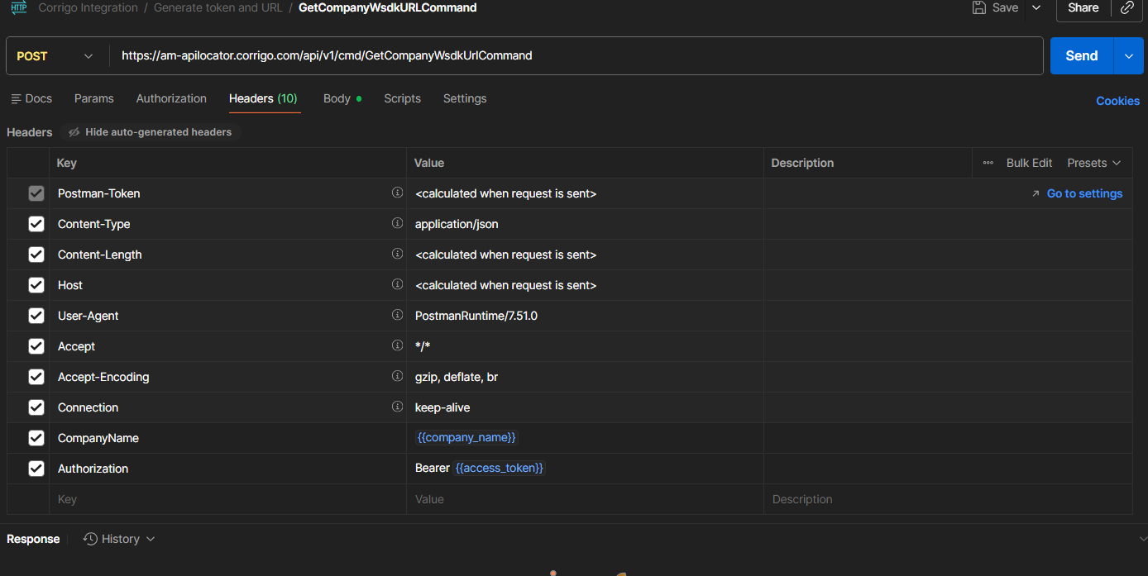Click the Save floppy disk icon
The image size is (1148, 576).
click(979, 7)
